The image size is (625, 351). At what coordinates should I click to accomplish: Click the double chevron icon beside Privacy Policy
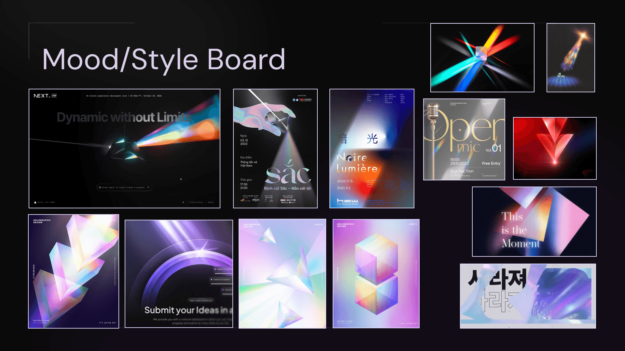(x=183, y=202)
